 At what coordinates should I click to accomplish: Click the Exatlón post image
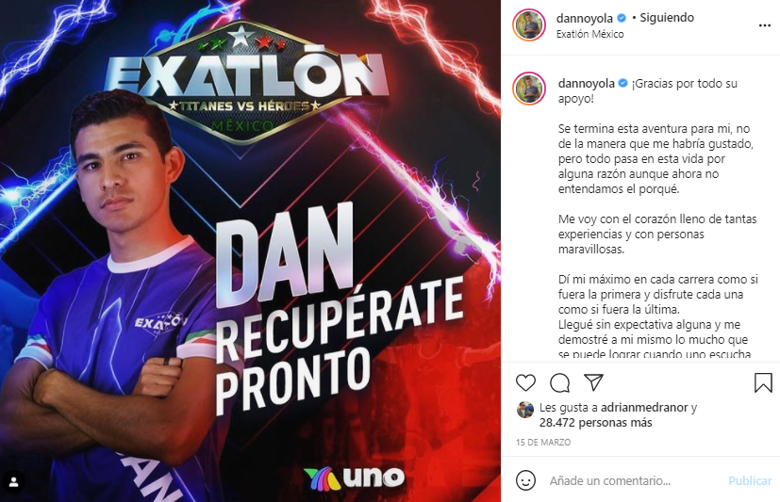[250, 251]
